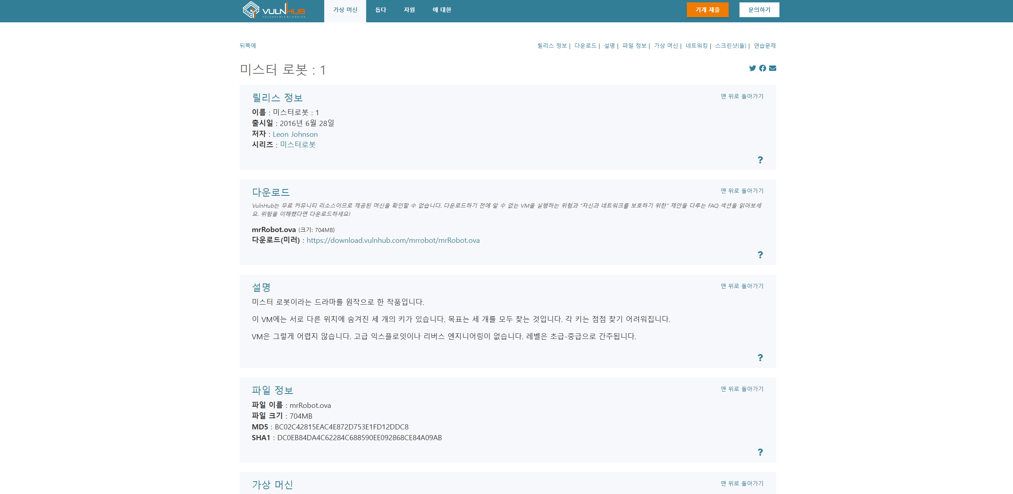
Task: Open the 돕다 menu item
Action: [x=381, y=10]
